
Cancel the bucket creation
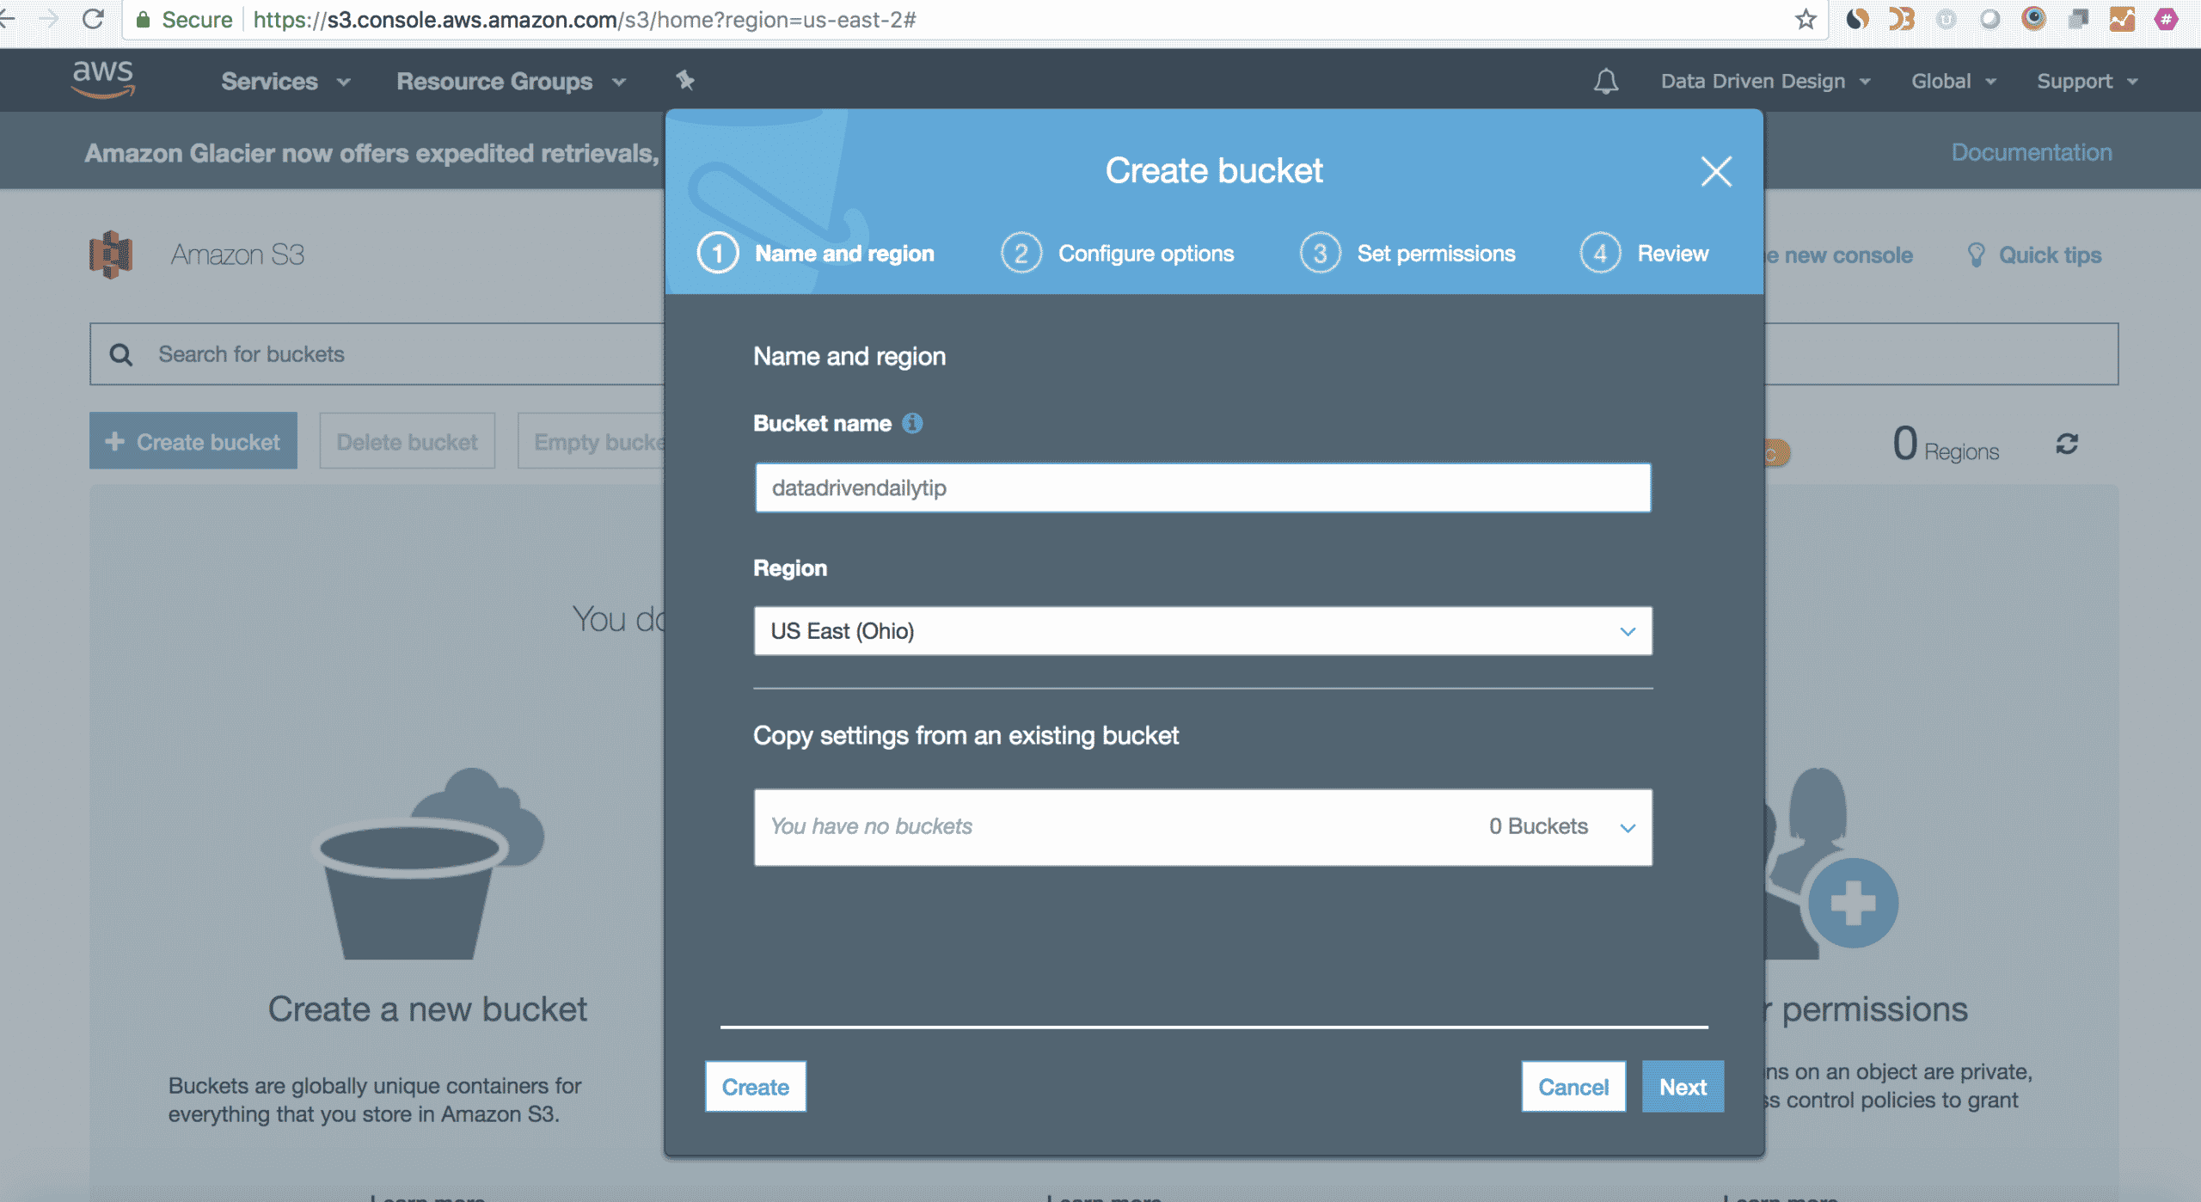1573,1087
